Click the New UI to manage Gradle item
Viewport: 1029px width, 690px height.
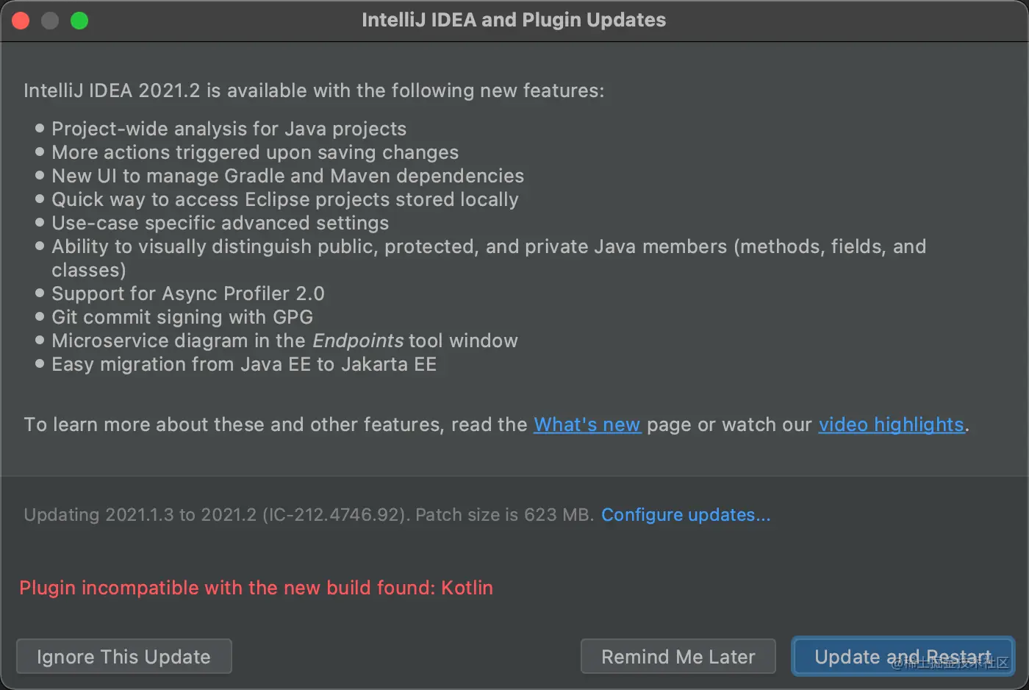pyautogui.click(x=288, y=176)
